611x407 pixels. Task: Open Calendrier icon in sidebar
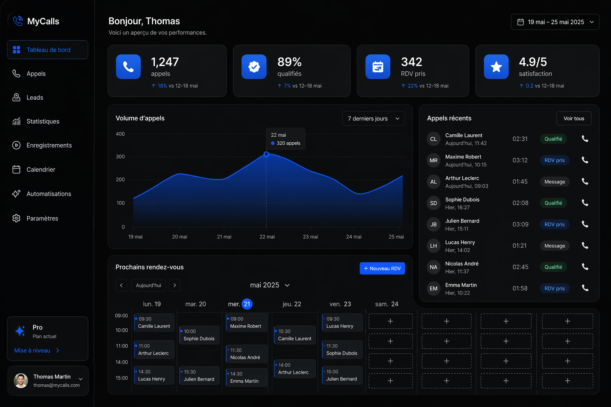(16, 169)
